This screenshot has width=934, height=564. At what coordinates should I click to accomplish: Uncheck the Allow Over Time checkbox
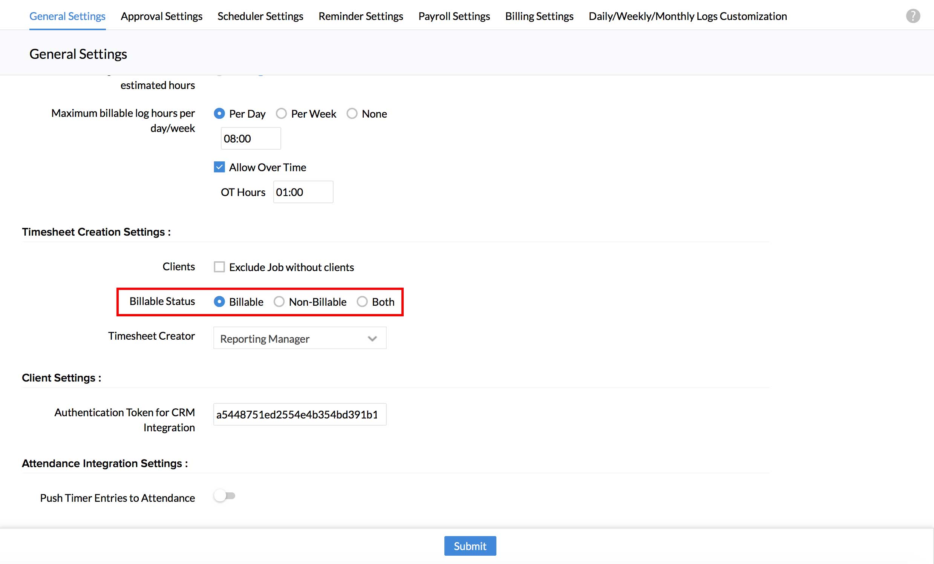(x=219, y=167)
